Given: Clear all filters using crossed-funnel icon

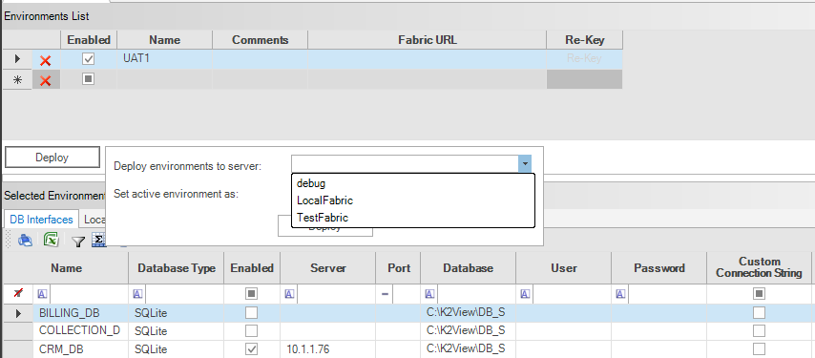Looking at the screenshot, I should [18, 294].
